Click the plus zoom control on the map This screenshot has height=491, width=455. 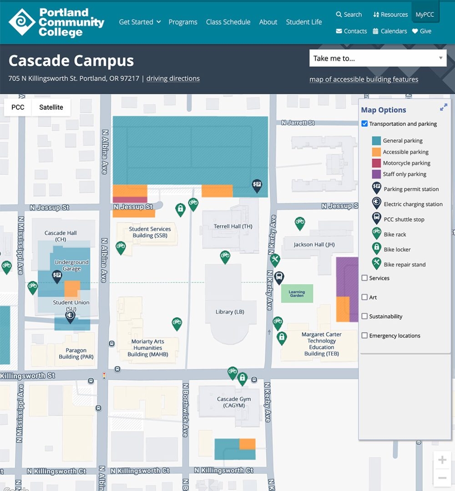(441, 460)
